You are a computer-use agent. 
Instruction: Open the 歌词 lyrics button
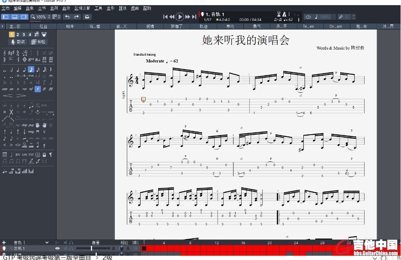point(18,42)
